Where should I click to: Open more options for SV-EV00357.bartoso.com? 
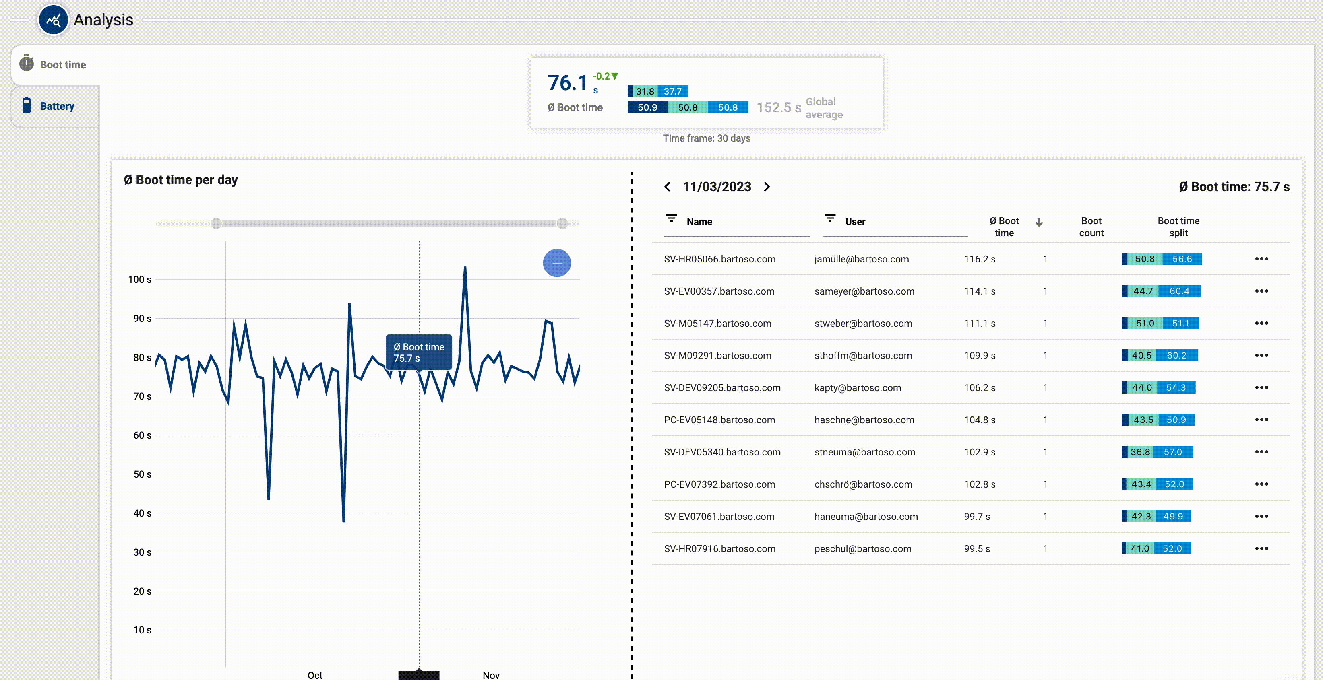click(1261, 291)
